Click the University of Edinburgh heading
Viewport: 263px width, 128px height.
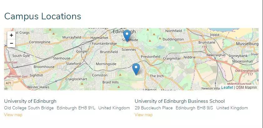pos(30,101)
